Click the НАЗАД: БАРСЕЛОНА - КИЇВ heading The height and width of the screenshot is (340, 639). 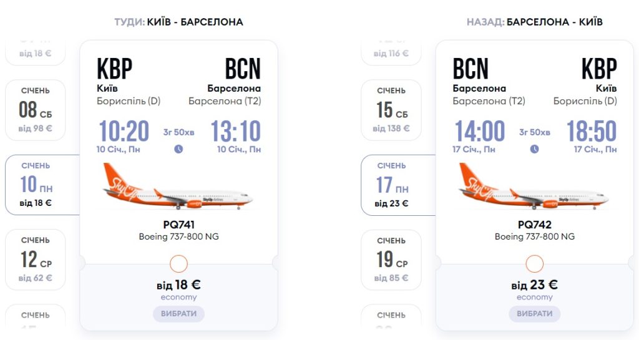[534, 22]
